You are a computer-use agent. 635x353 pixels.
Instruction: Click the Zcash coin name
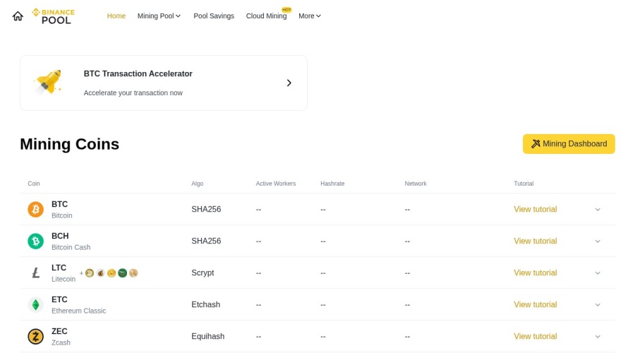(61, 343)
